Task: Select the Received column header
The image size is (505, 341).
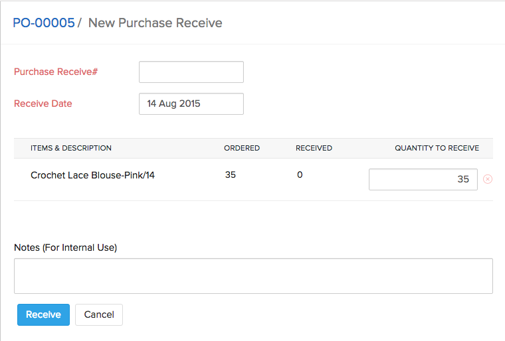Action: (314, 148)
